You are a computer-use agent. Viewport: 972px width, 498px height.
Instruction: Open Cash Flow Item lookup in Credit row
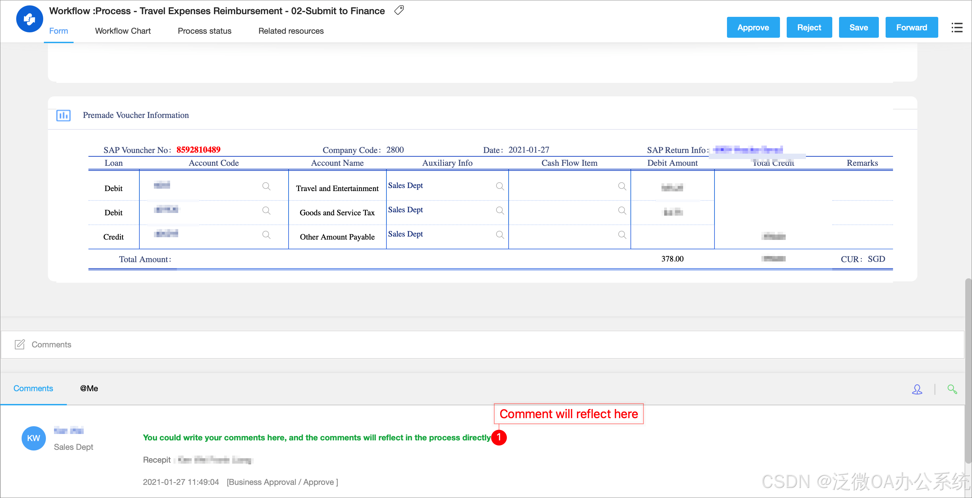coord(622,235)
